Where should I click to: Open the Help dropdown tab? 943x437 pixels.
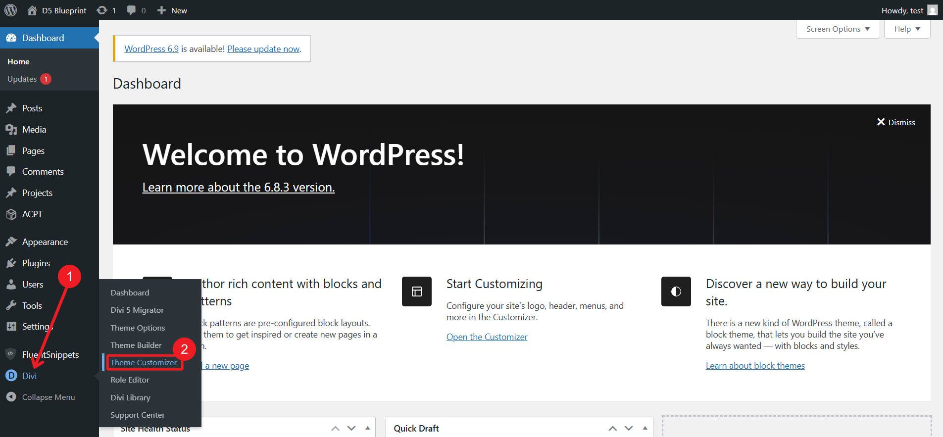coord(906,29)
